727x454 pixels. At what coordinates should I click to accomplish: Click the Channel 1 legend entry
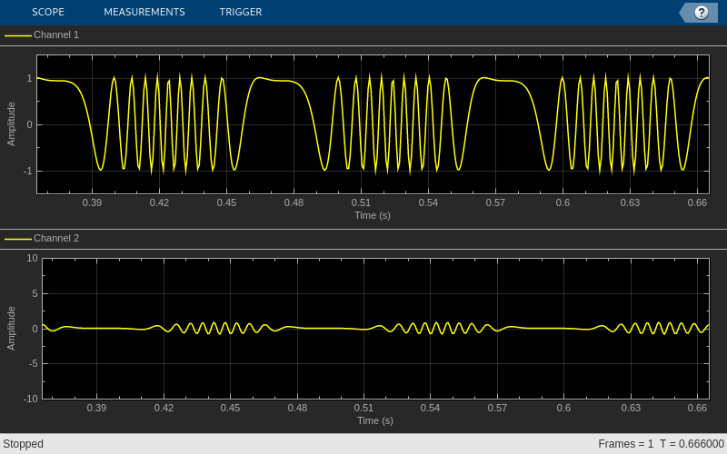[x=42, y=35]
